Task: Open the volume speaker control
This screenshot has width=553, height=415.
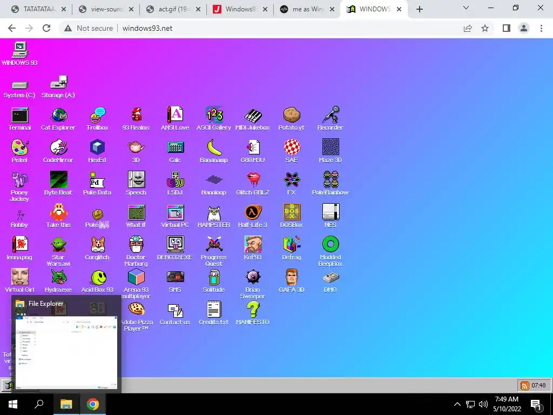Action: [x=483, y=404]
